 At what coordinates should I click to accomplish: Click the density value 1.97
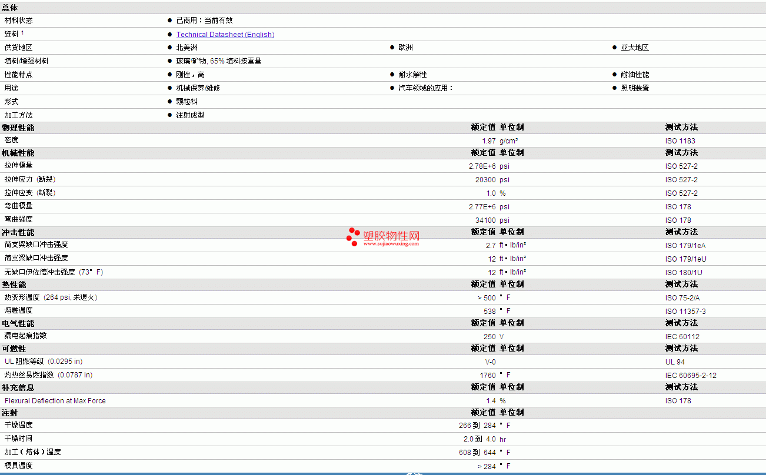point(489,141)
